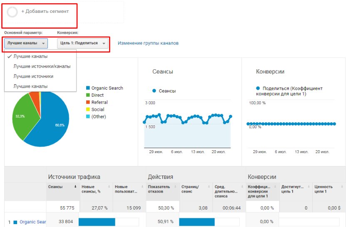Click the green Direct legend swatch
The height and width of the screenshot is (227, 346).
[x=88, y=95]
